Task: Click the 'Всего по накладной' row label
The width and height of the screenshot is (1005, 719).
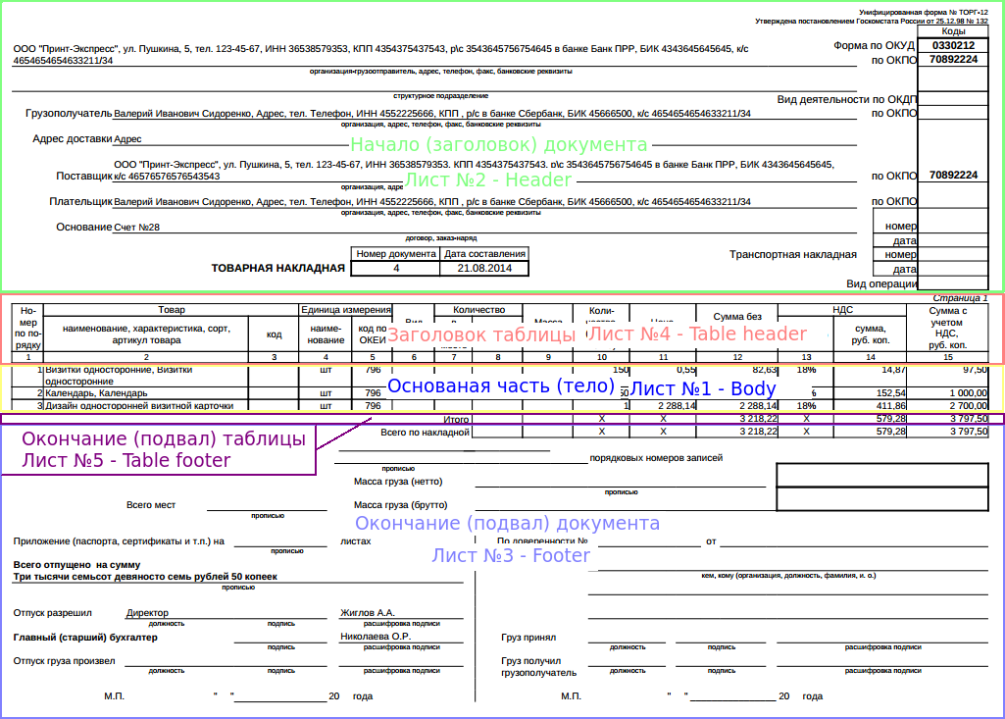Action: pyautogui.click(x=426, y=432)
